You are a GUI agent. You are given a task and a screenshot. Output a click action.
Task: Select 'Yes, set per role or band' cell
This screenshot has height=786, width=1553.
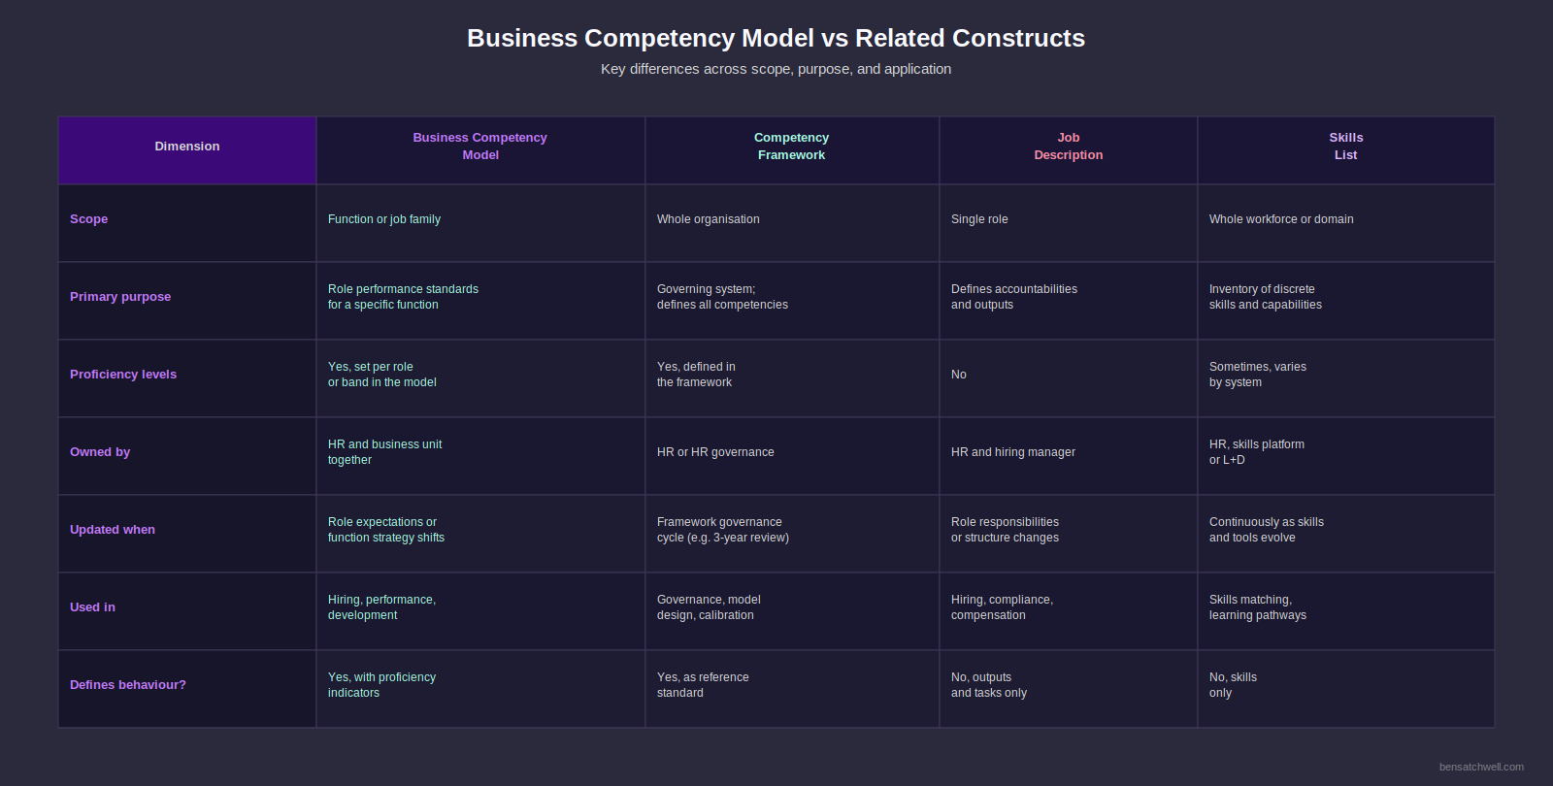tap(480, 378)
